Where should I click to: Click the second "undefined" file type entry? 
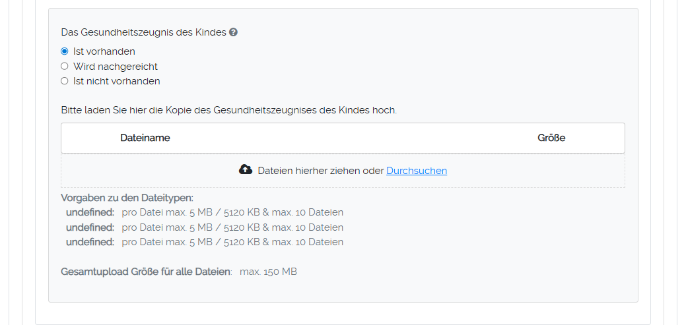click(x=90, y=227)
